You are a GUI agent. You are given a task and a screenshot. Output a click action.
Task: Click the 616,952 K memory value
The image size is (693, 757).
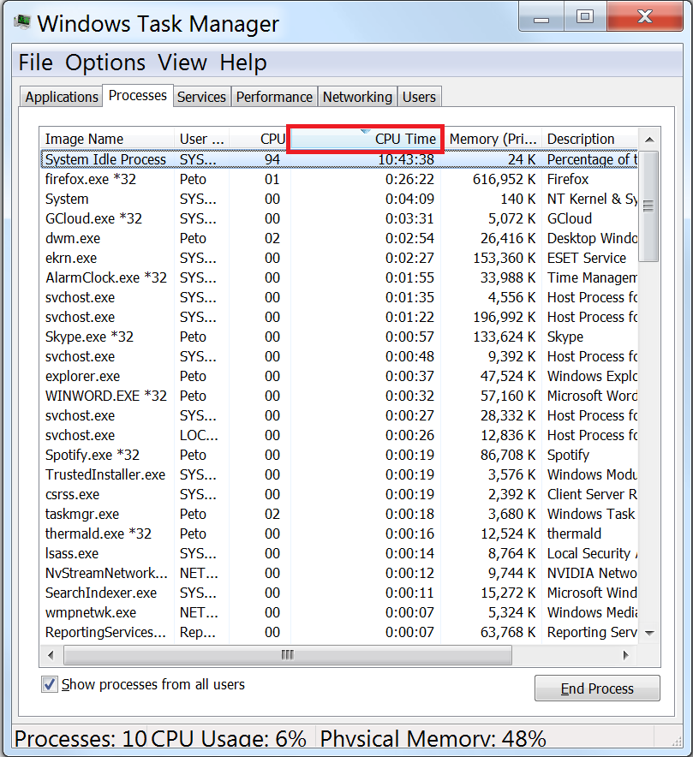[504, 179]
